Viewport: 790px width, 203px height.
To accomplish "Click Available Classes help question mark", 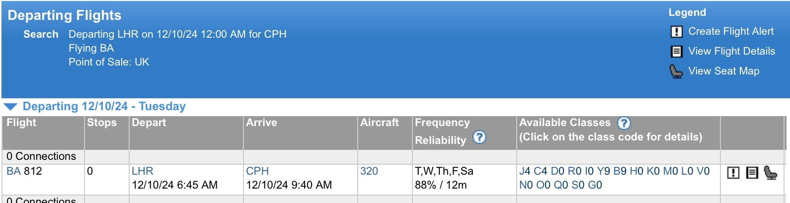I will [624, 123].
